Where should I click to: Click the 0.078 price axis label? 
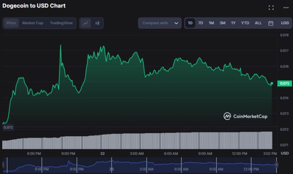(x=284, y=35)
